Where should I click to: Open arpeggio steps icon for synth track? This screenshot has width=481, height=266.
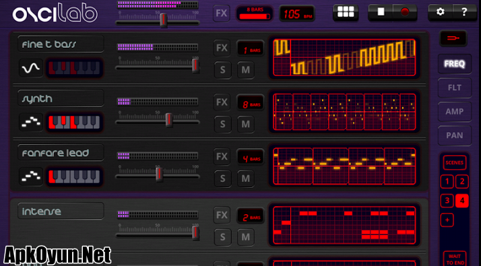[x=31, y=122]
